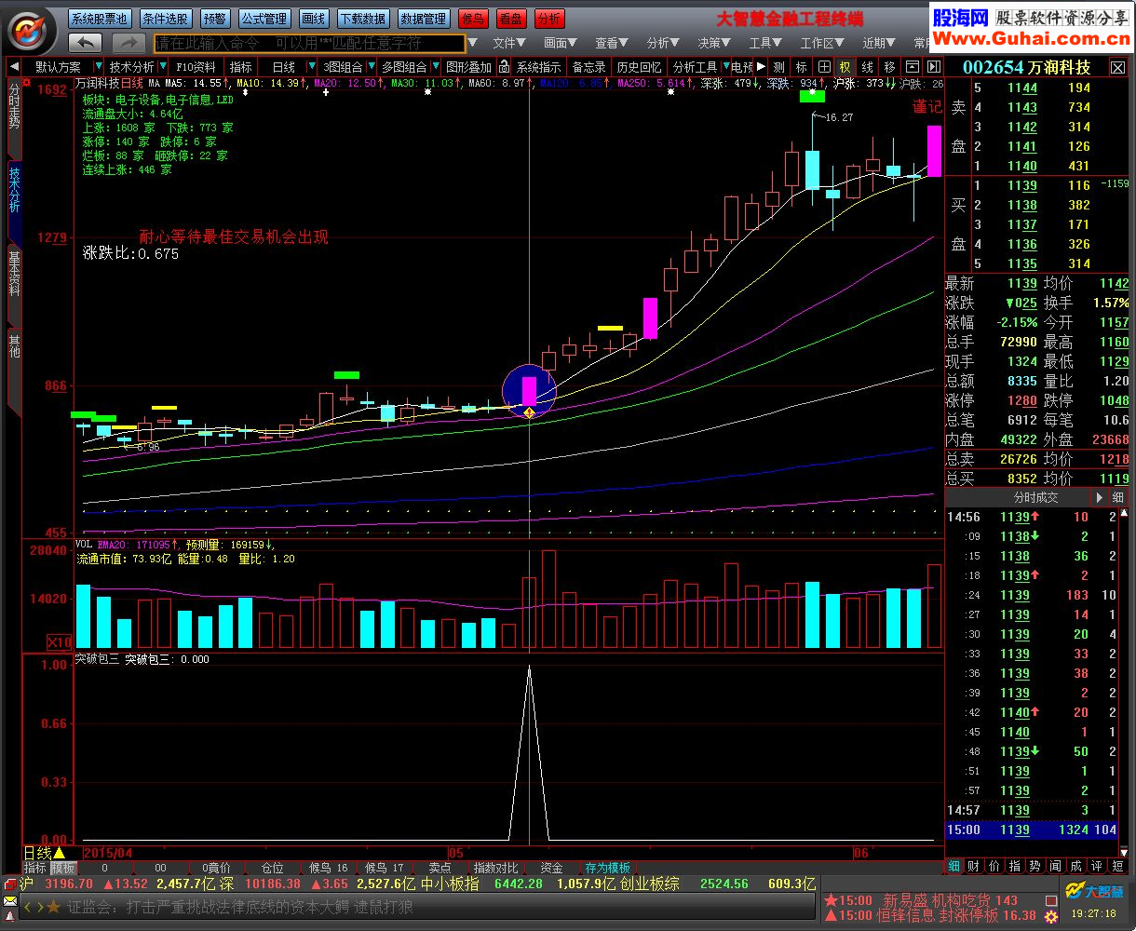
Task: Click the command input field
Action: pos(308,43)
